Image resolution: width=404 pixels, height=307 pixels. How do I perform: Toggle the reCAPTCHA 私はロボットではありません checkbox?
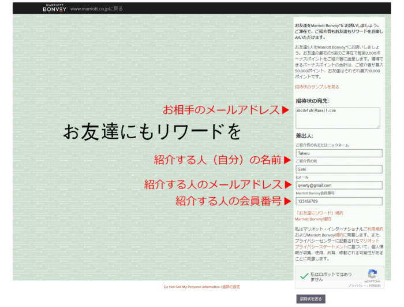click(304, 276)
